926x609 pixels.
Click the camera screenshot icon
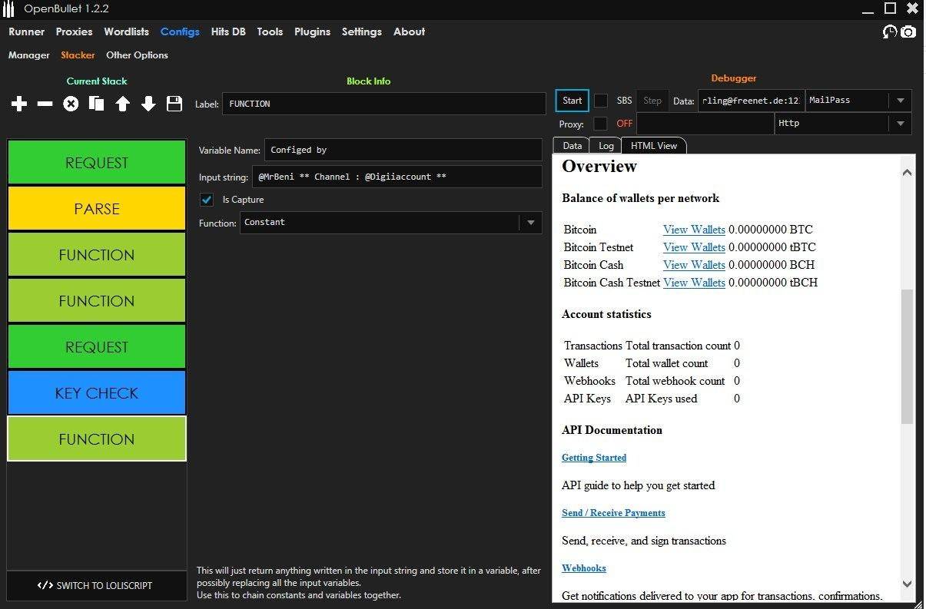tap(908, 32)
